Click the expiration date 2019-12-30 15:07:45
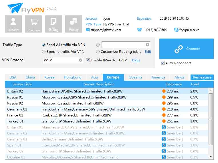Screen dimensions: 218x163 tap(174, 19)
